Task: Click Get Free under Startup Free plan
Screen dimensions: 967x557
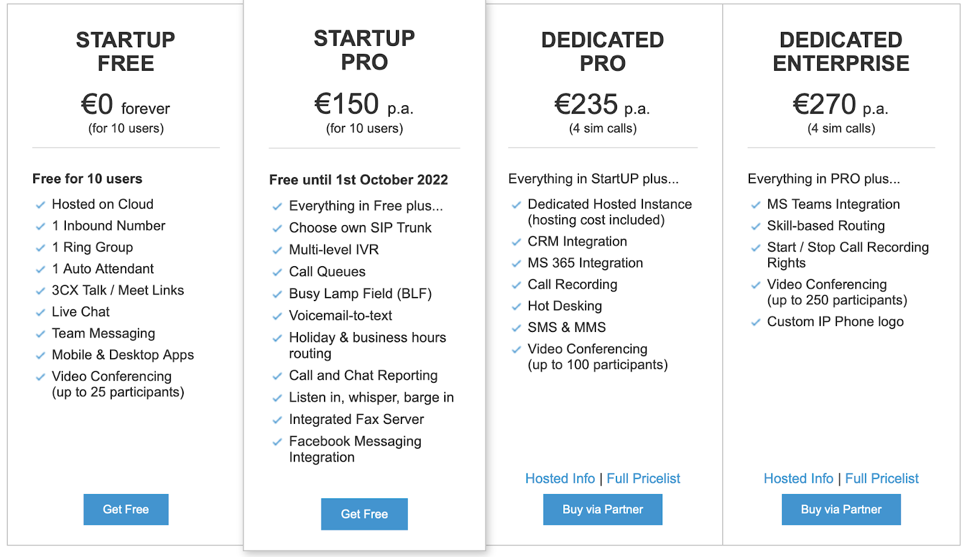Action: 126,509
